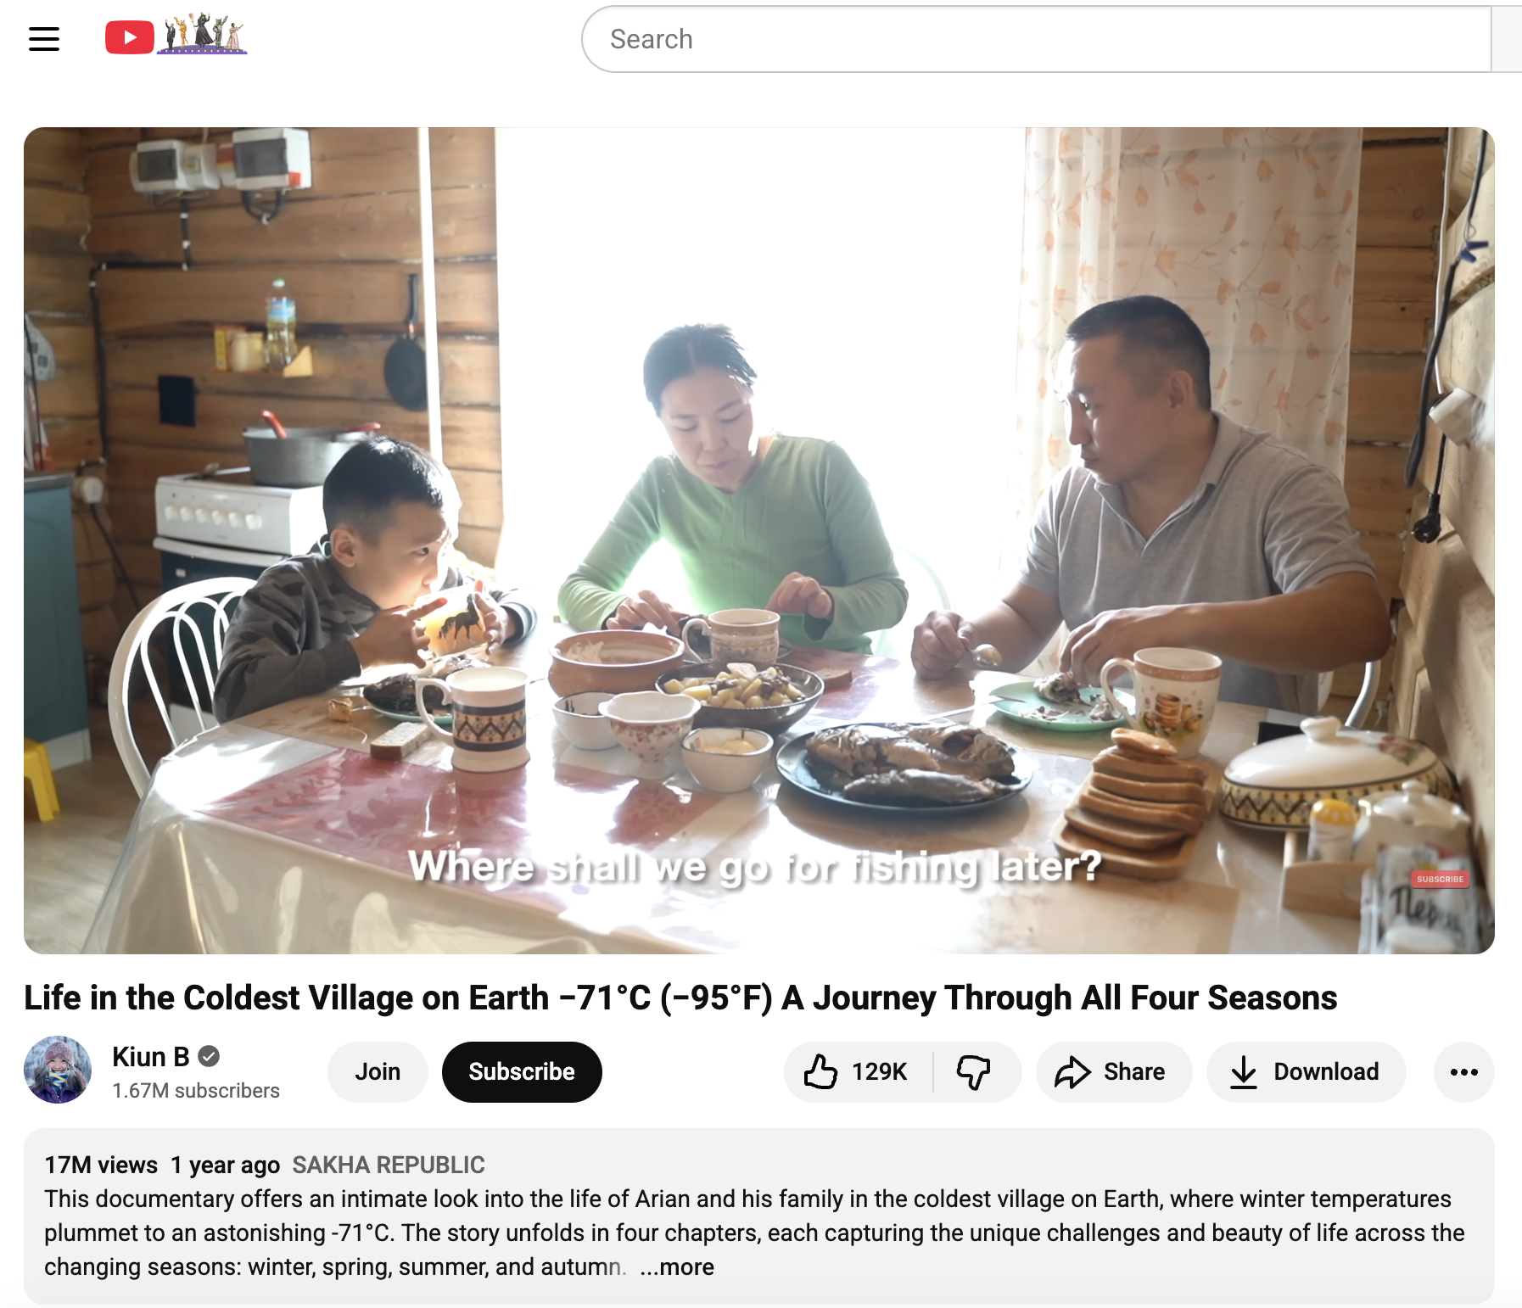Like the video with thumbs-up icon
The image size is (1522, 1308).
pos(820,1071)
